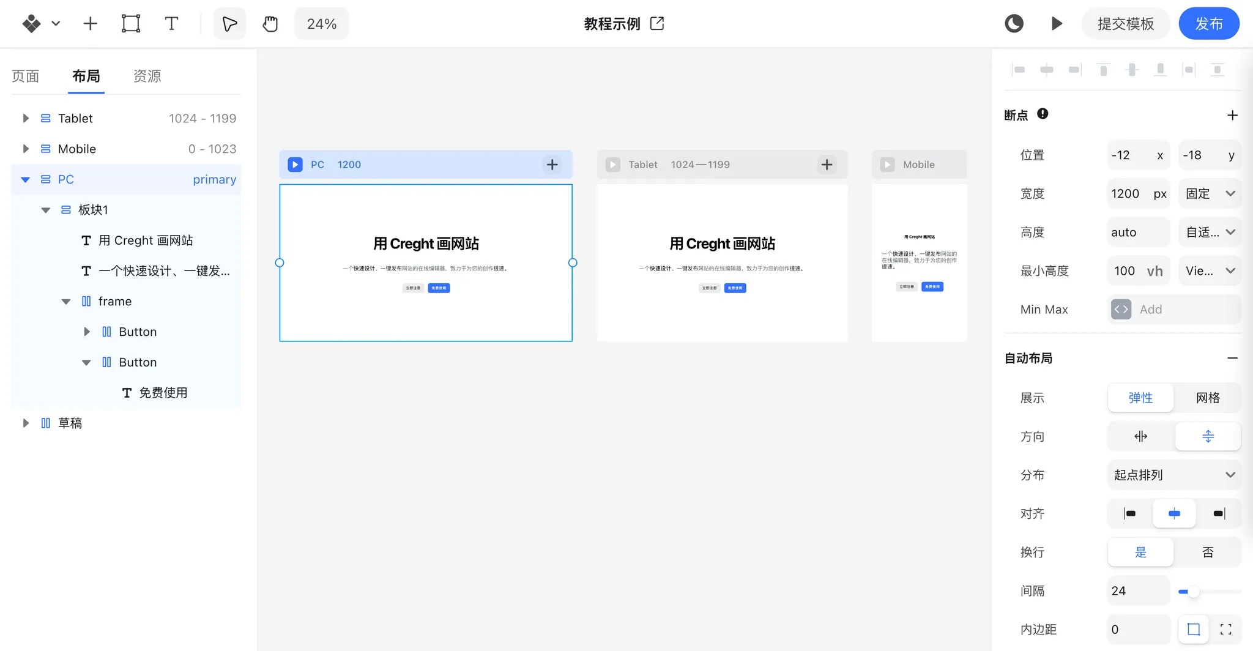
Task: Click distribute horizontally icon
Action: [x=1189, y=70]
